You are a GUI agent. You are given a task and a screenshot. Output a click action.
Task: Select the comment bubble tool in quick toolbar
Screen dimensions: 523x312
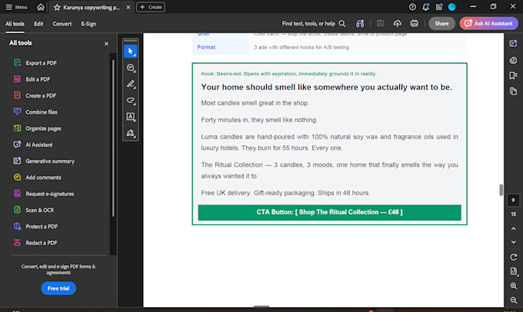click(x=131, y=68)
